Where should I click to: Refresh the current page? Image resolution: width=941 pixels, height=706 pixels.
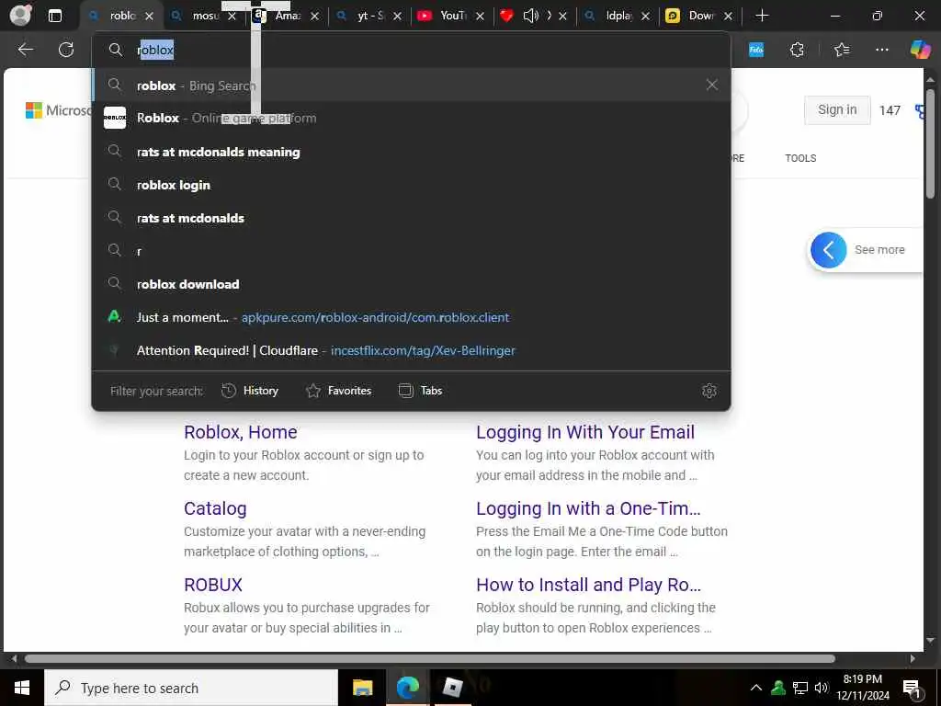click(66, 50)
